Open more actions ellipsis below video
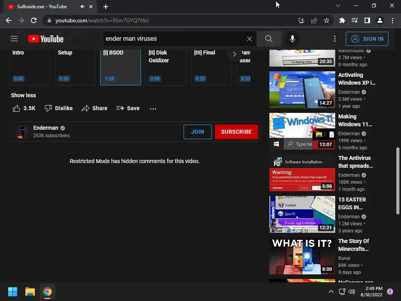 [x=153, y=109]
